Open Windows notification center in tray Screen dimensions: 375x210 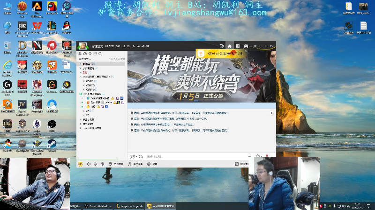[x=368, y=206]
